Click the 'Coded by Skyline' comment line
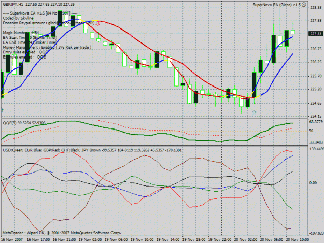324x243 pixels. pyautogui.click(x=18, y=18)
